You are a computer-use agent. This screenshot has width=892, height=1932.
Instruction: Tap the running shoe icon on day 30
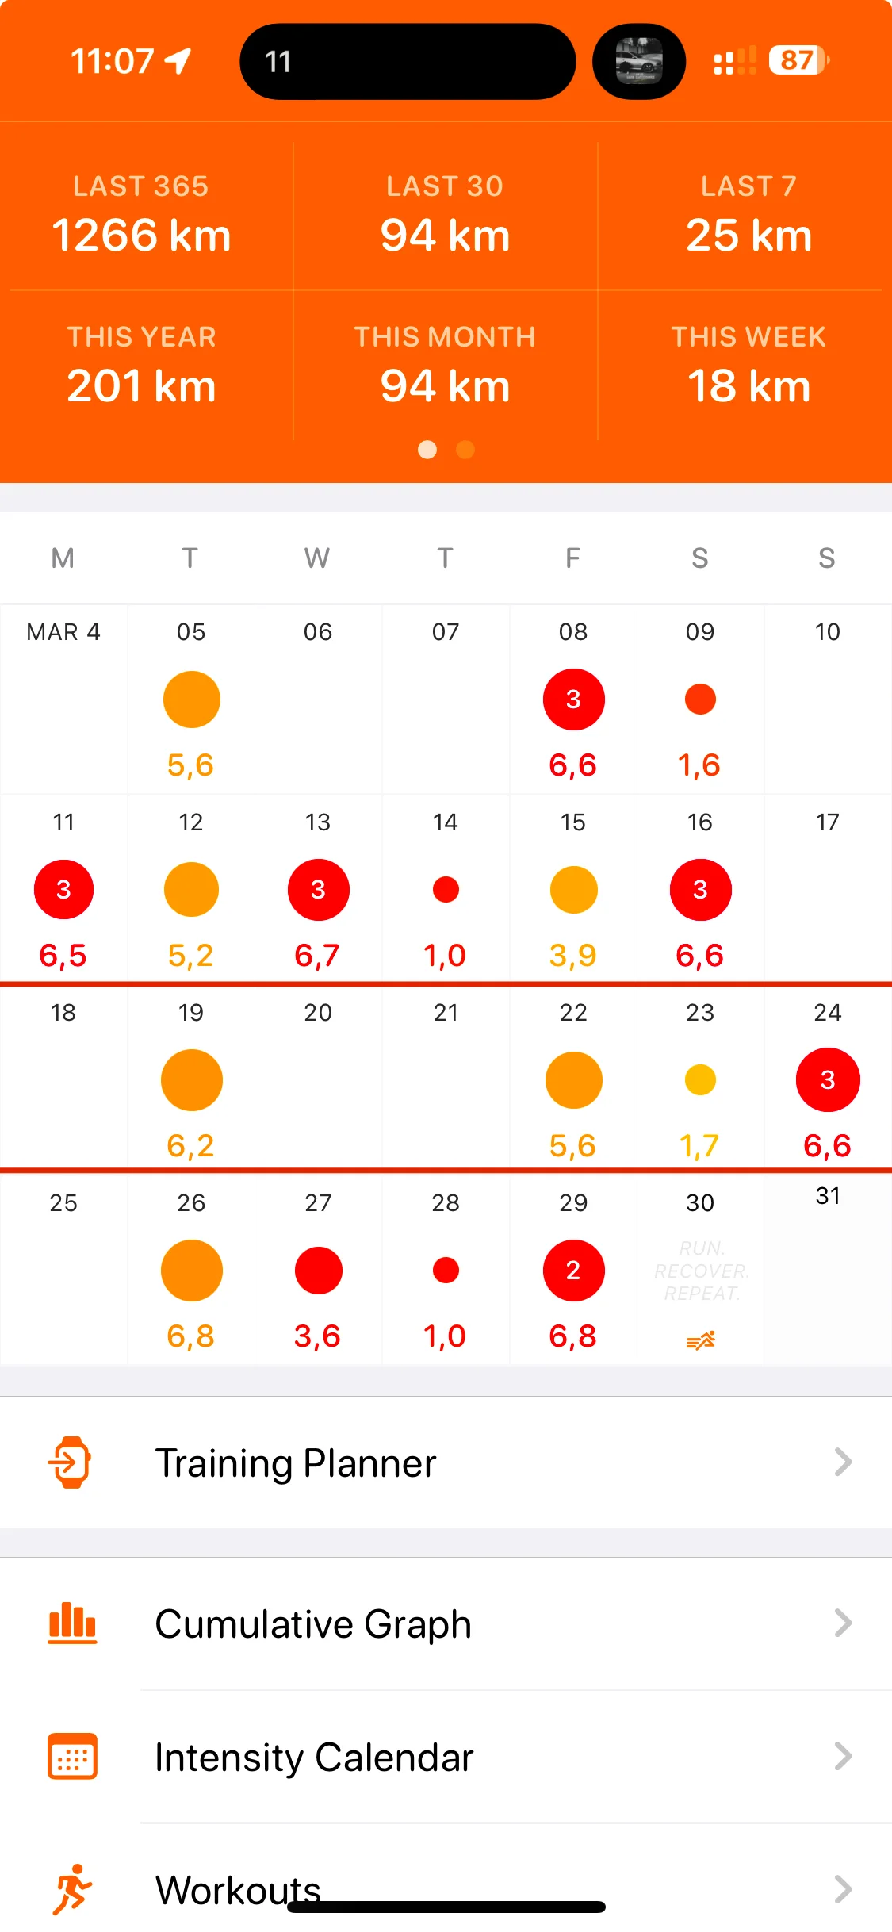700,1340
